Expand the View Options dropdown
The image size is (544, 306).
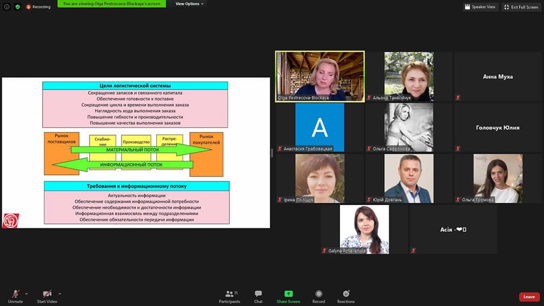189,4
